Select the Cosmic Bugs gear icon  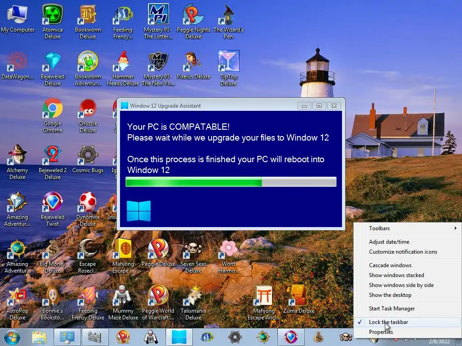(x=88, y=159)
